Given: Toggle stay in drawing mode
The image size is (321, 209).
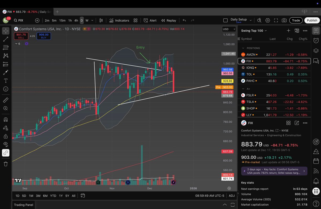Looking at the screenshot, I should (6, 128).
